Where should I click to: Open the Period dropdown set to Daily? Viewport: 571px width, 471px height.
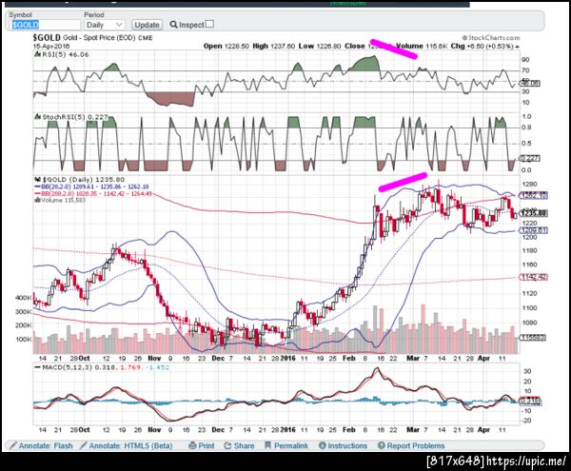tap(104, 25)
